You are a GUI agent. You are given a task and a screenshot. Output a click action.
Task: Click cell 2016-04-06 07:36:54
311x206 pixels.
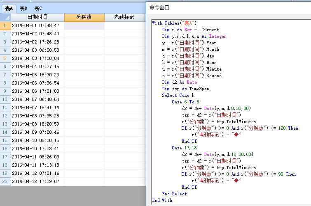point(37,83)
